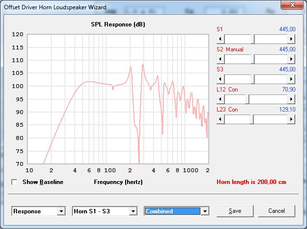Click the S1 slider right arrow

[291, 39]
